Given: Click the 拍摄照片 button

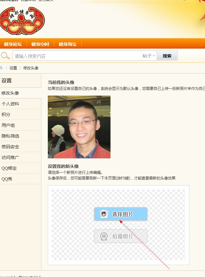Looking at the screenshot, I should click(x=121, y=236).
